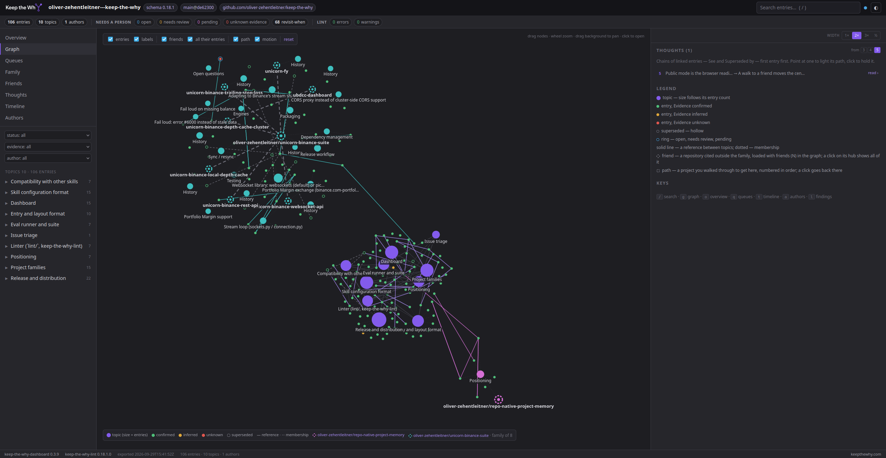Select the Issue triage topic node
The width and height of the screenshot is (886, 458).
tap(436, 235)
